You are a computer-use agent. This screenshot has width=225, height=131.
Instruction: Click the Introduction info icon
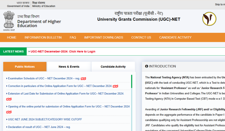point(146,66)
